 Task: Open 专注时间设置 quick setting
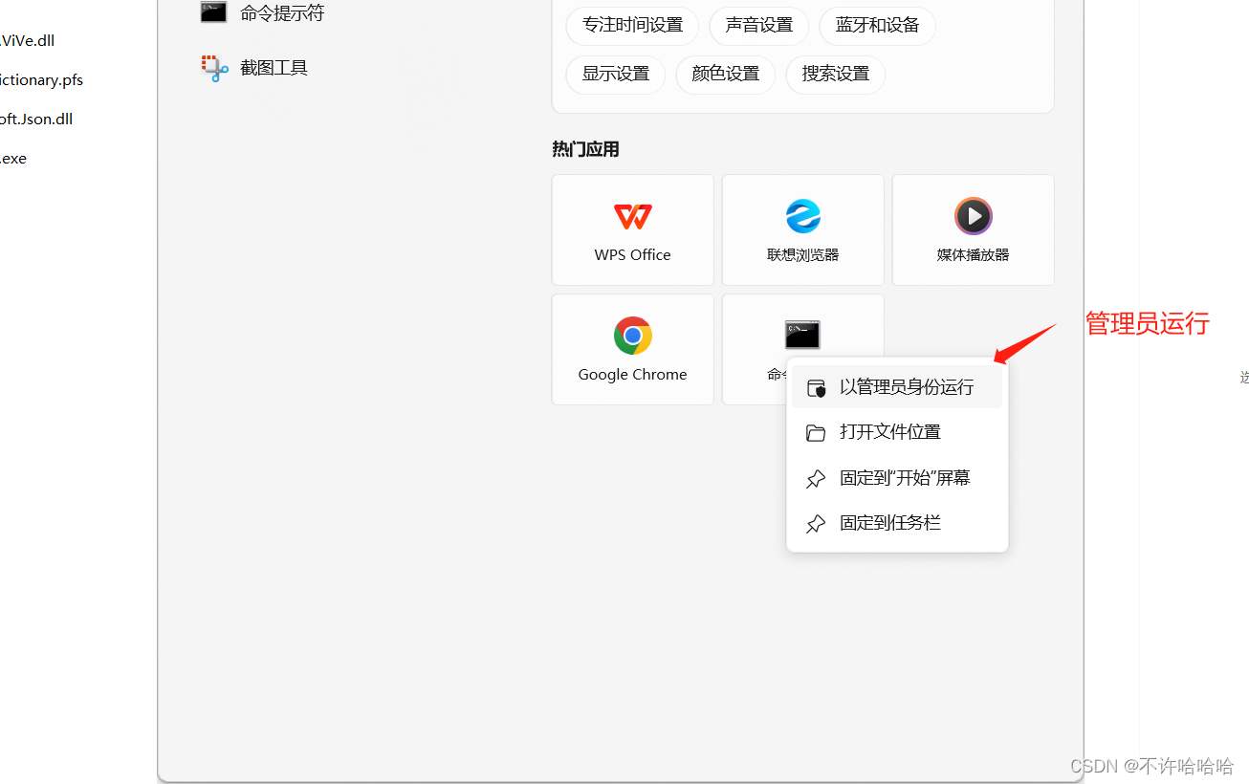click(x=633, y=26)
